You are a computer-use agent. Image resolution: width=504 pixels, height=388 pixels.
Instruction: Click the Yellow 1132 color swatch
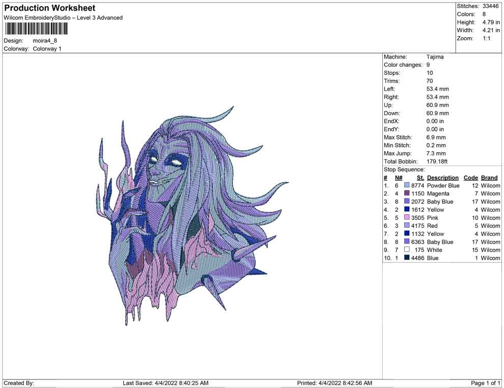[x=407, y=234]
